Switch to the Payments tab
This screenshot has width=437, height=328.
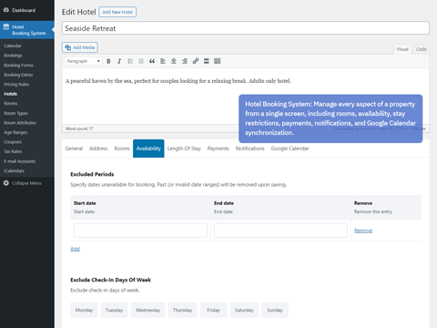pyautogui.click(x=218, y=149)
